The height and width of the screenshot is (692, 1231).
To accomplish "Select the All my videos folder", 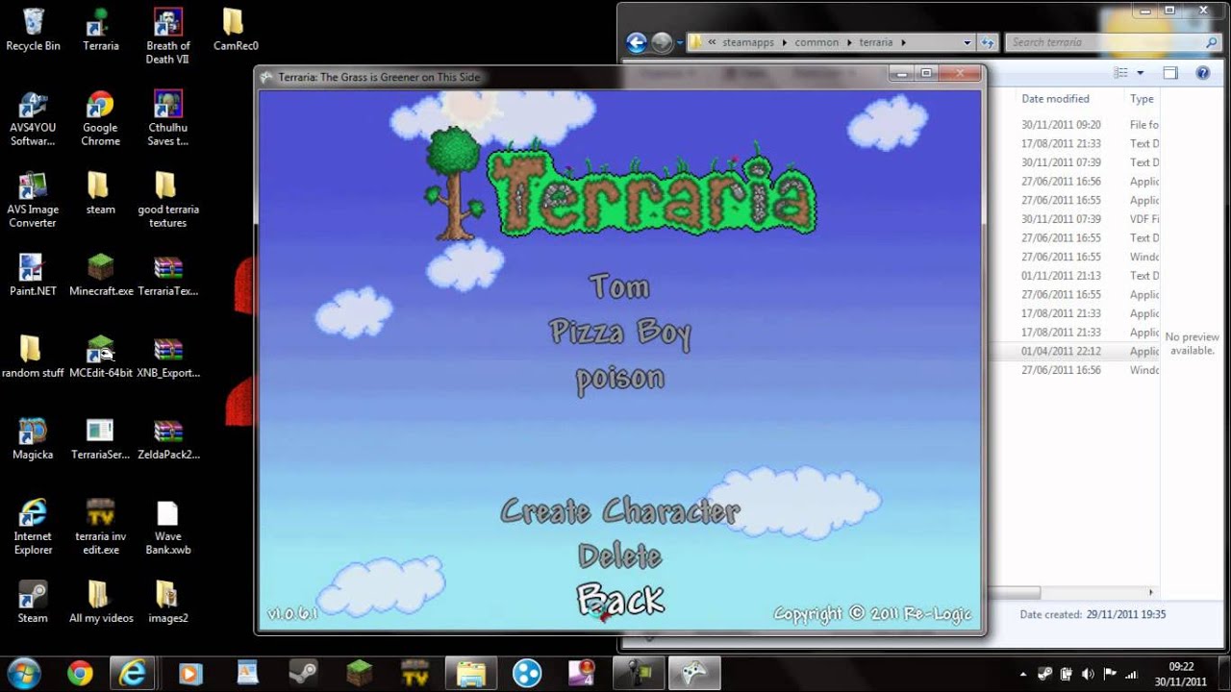I will coord(100,602).
